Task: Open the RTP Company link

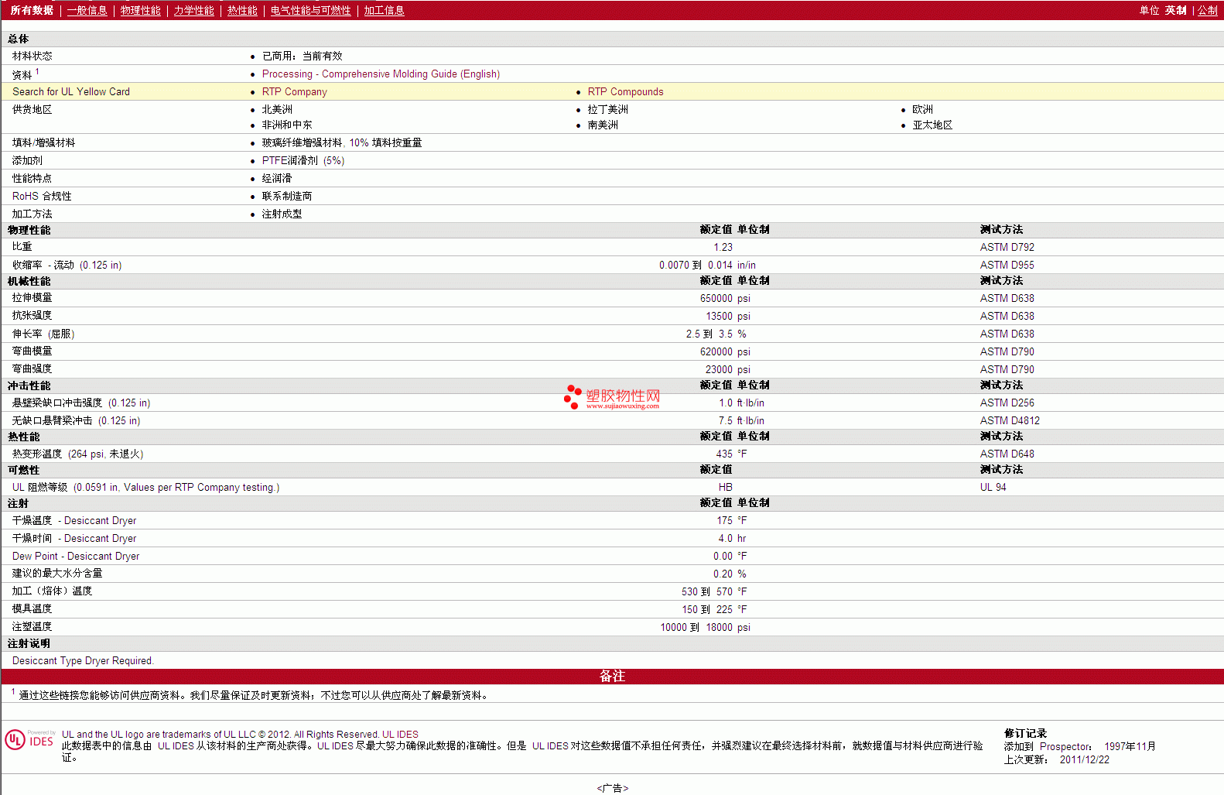Action: 294,92
